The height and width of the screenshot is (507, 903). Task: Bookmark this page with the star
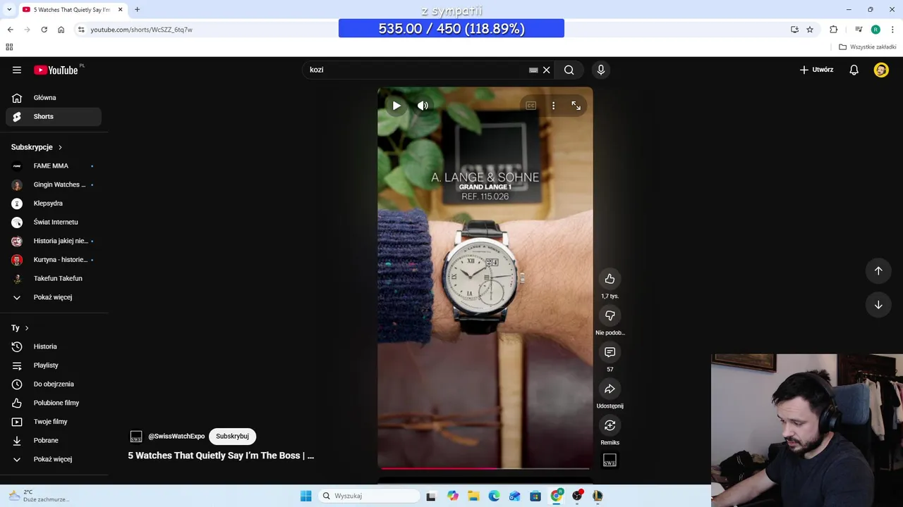[810, 30]
